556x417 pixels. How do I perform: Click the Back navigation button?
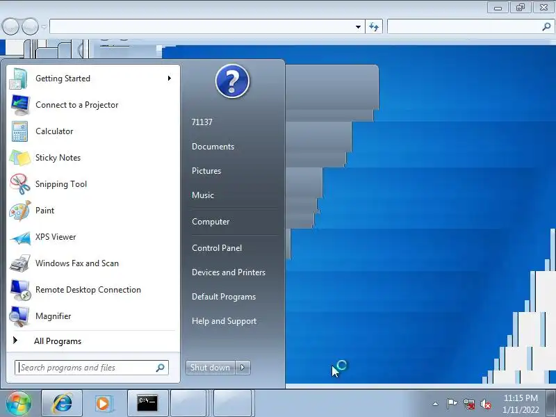point(10,26)
